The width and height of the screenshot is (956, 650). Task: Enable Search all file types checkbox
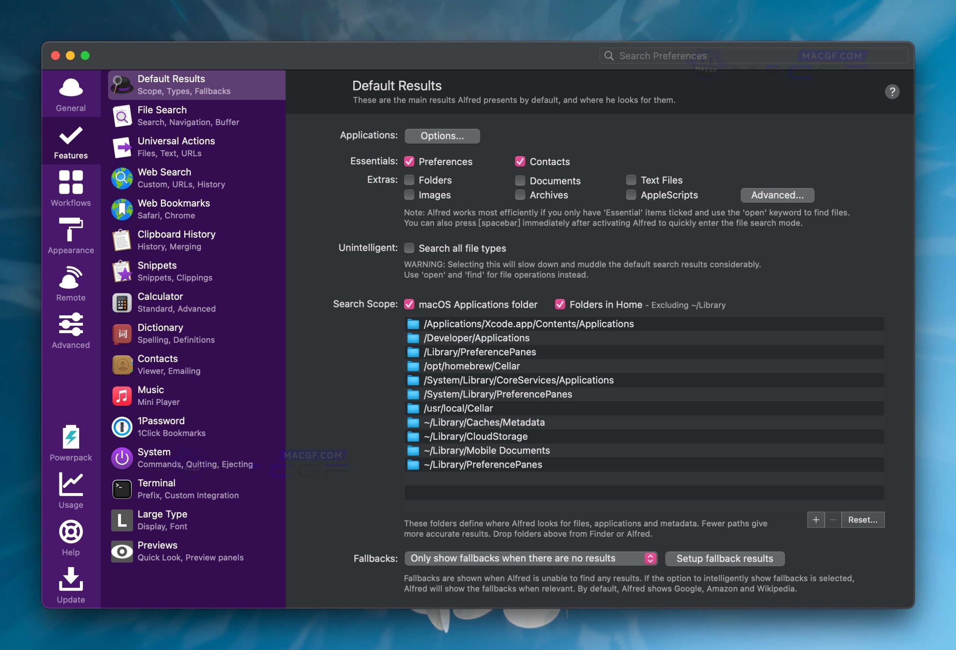pyautogui.click(x=409, y=248)
